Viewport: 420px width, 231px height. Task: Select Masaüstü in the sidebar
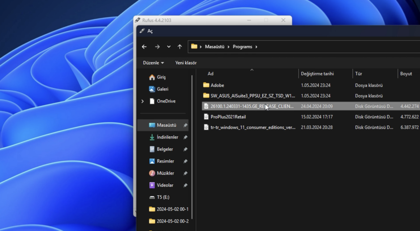click(163, 125)
